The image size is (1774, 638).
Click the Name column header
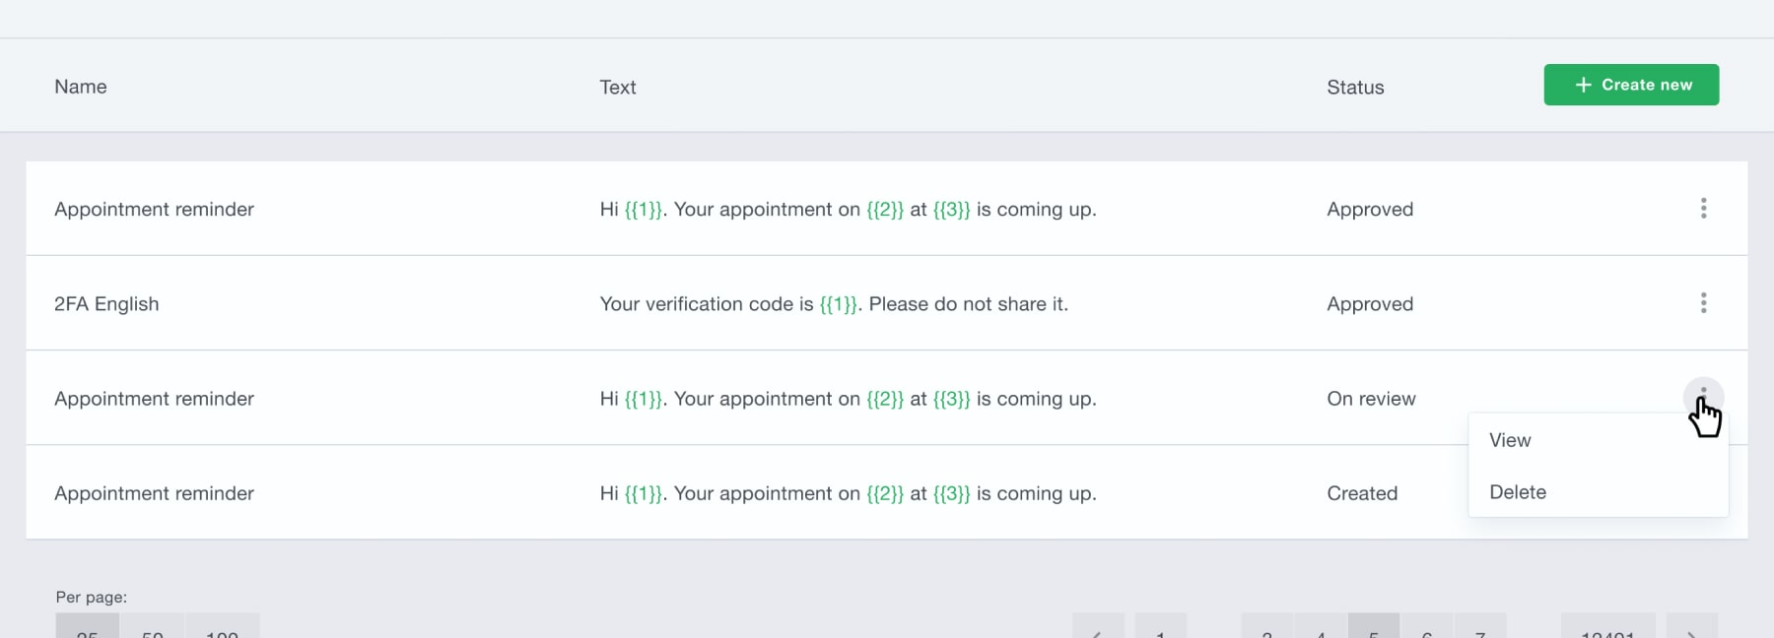coord(81,87)
